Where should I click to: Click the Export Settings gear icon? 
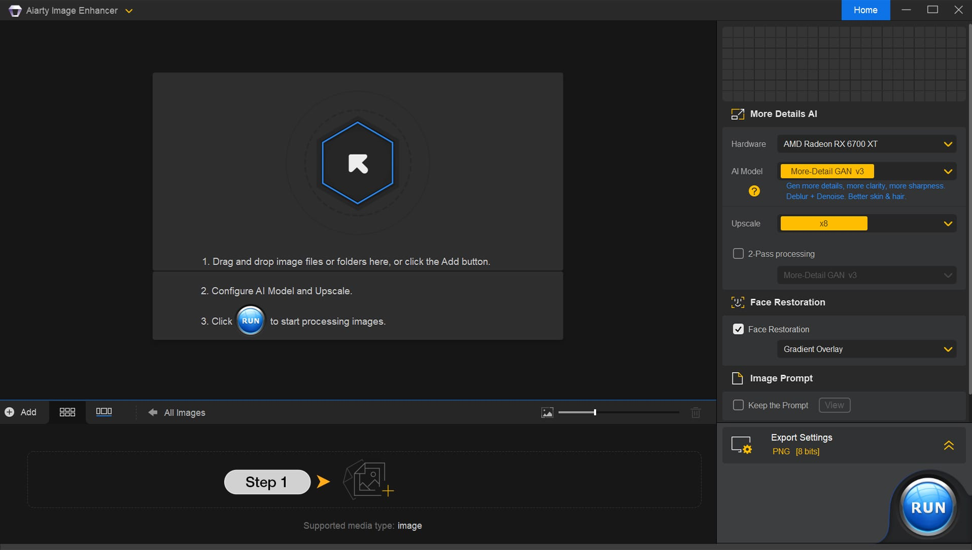click(x=742, y=444)
